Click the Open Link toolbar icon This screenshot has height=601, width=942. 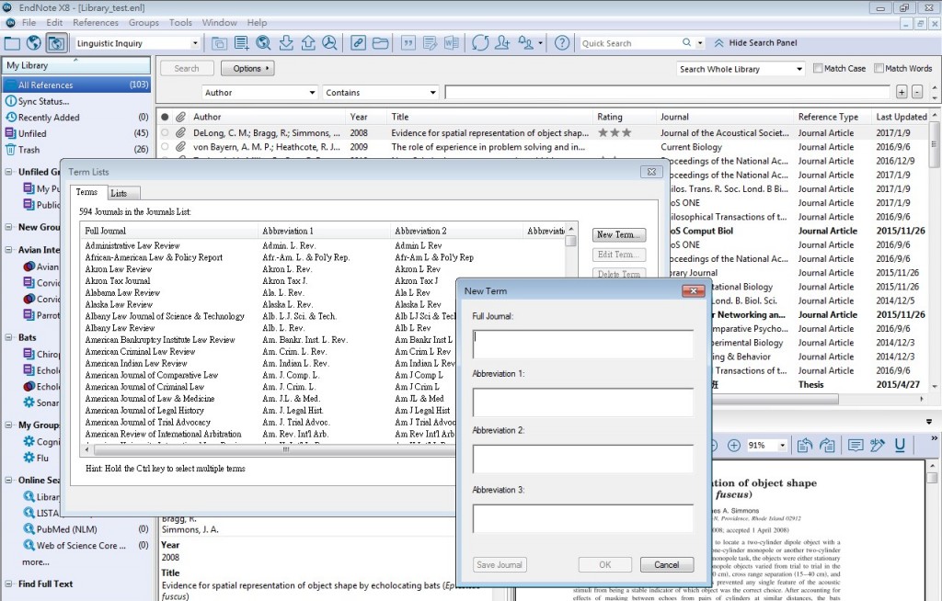[358, 43]
